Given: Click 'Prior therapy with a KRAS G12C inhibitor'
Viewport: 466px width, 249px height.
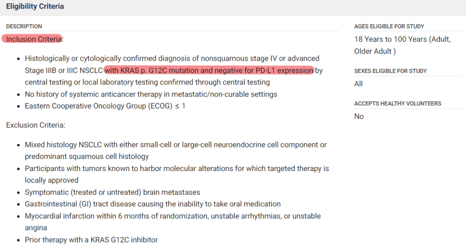Looking at the screenshot, I should (x=91, y=240).
